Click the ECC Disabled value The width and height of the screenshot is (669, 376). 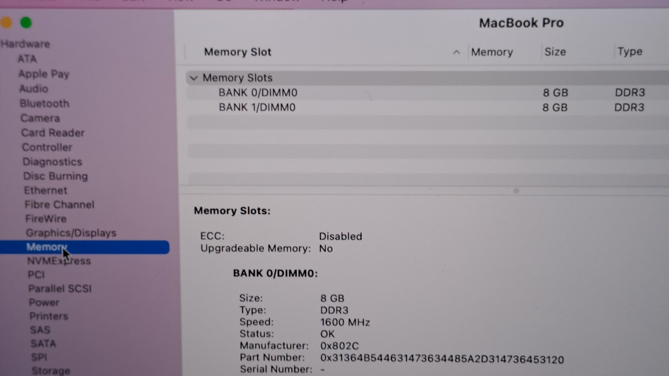click(340, 236)
